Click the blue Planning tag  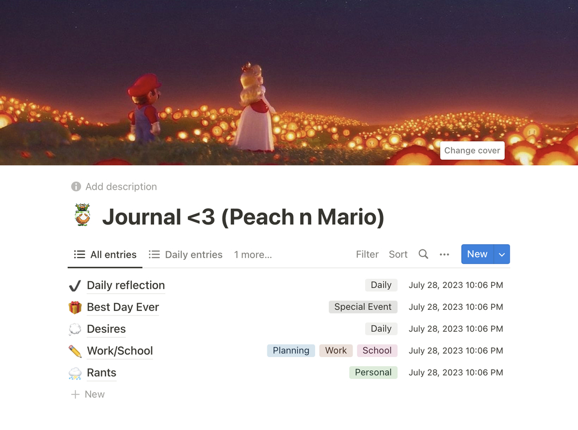point(291,351)
